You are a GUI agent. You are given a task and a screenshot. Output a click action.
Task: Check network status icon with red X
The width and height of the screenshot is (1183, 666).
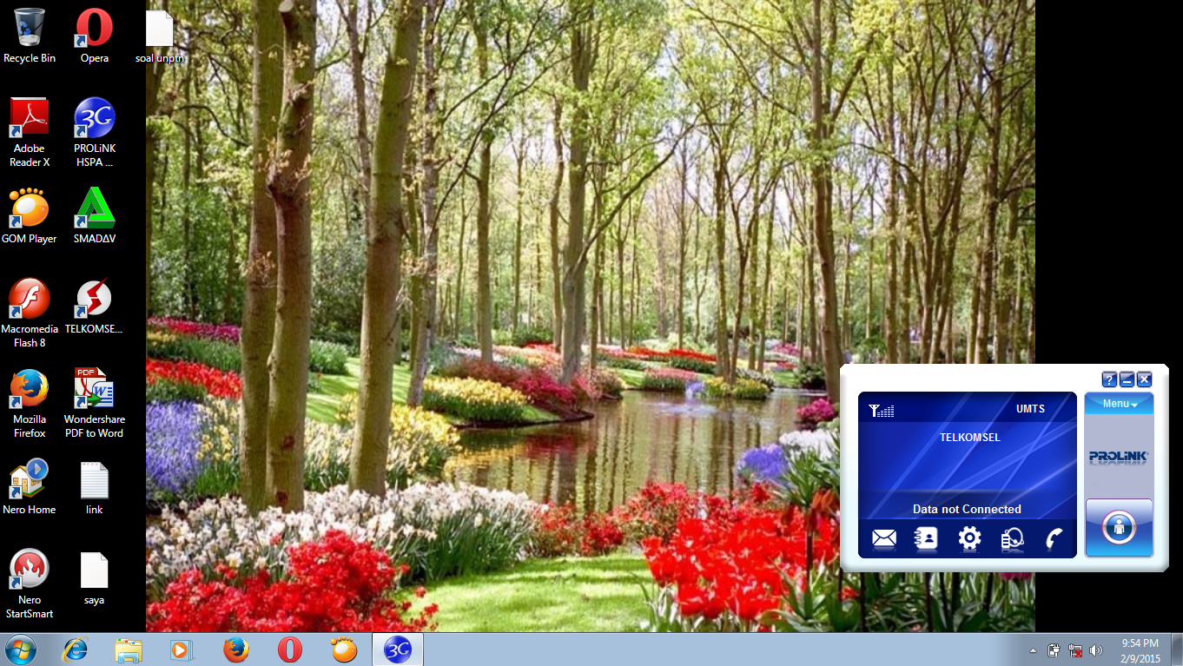1075,650
